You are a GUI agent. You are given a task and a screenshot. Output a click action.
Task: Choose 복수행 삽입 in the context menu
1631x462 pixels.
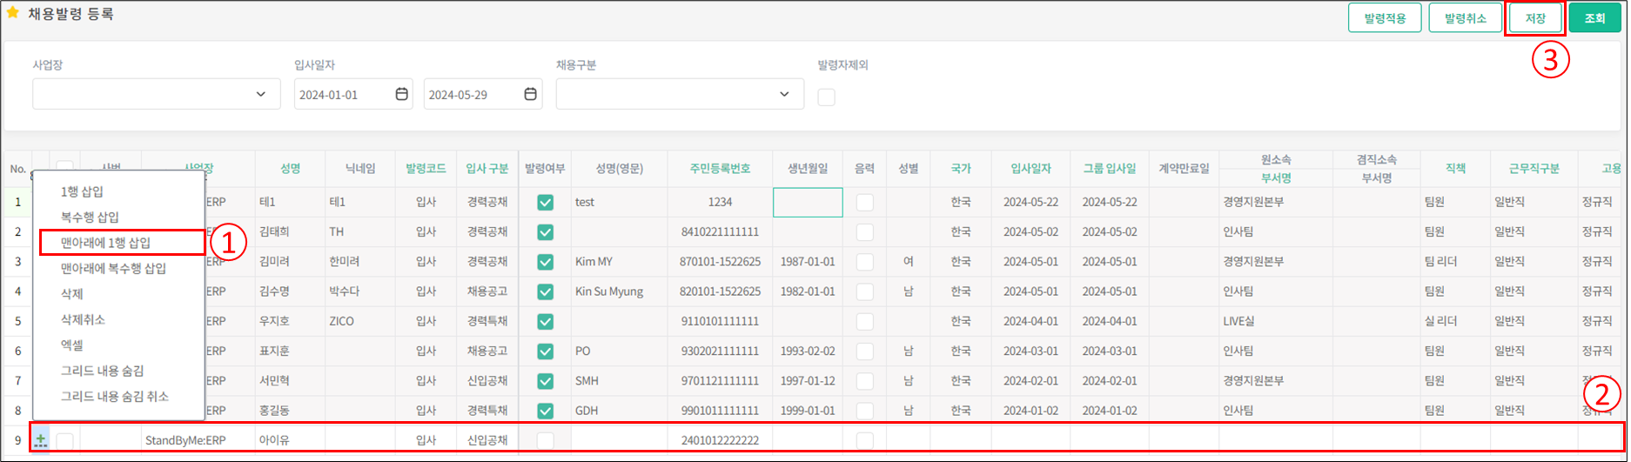(x=90, y=217)
